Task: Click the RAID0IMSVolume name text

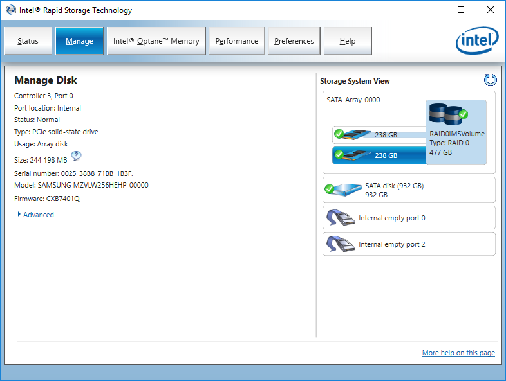Action: tap(457, 134)
